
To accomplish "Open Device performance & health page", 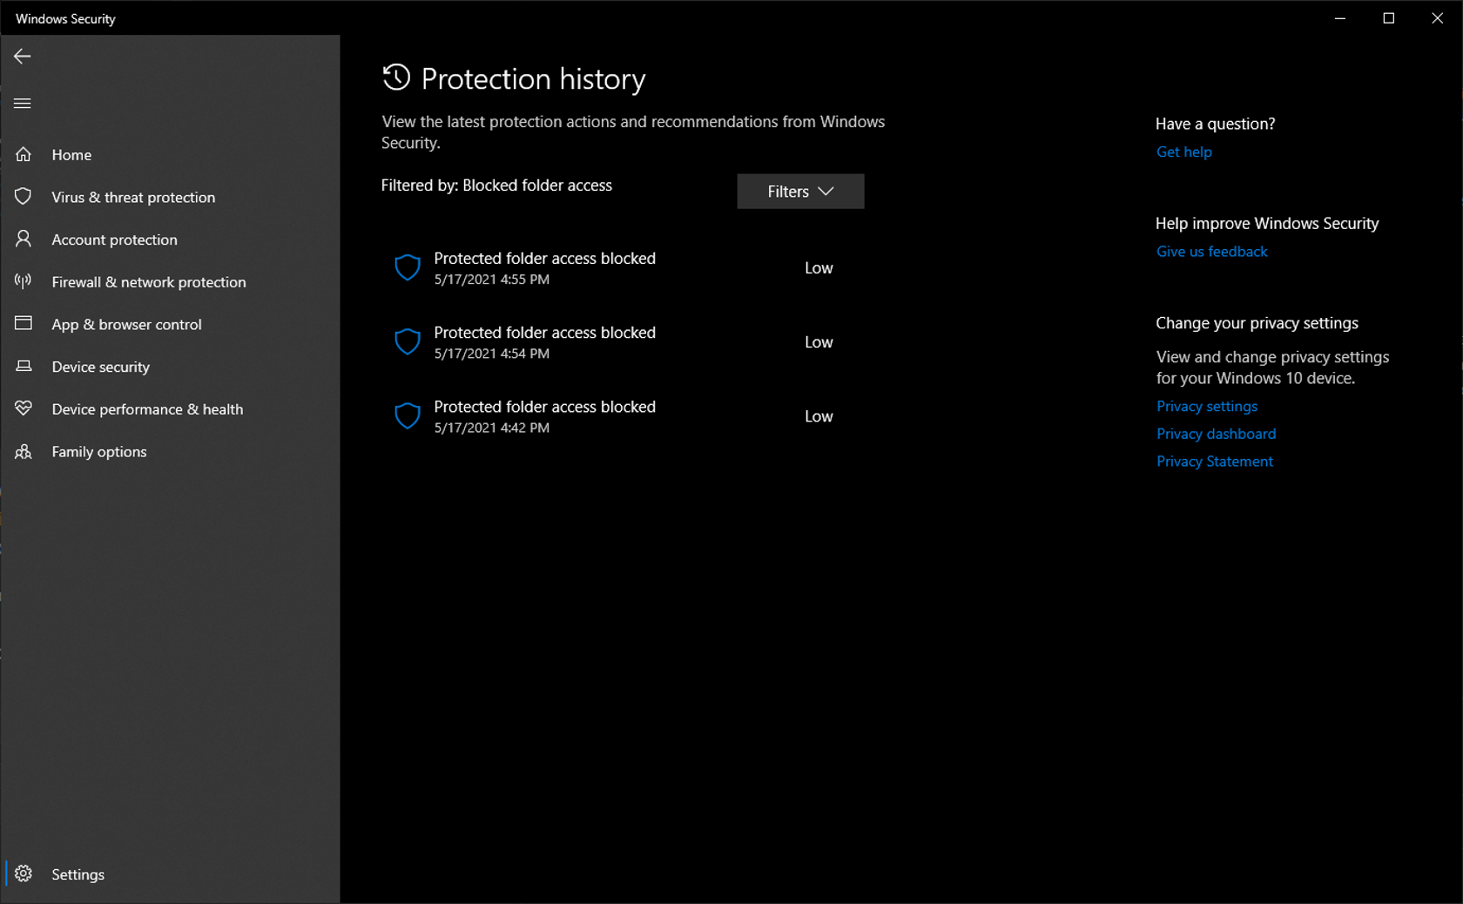I will [170, 409].
